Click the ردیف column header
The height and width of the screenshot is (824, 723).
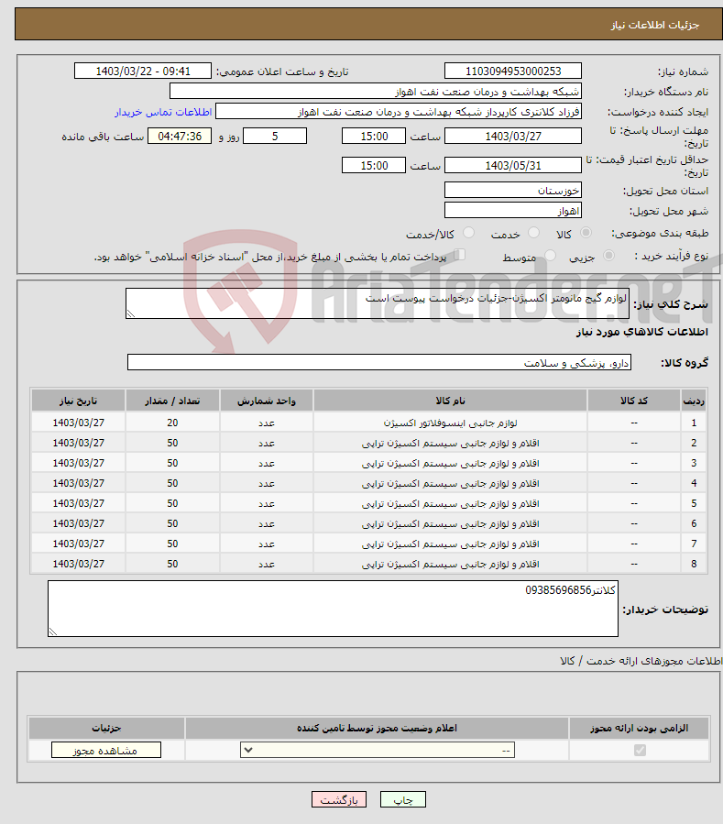[694, 401]
